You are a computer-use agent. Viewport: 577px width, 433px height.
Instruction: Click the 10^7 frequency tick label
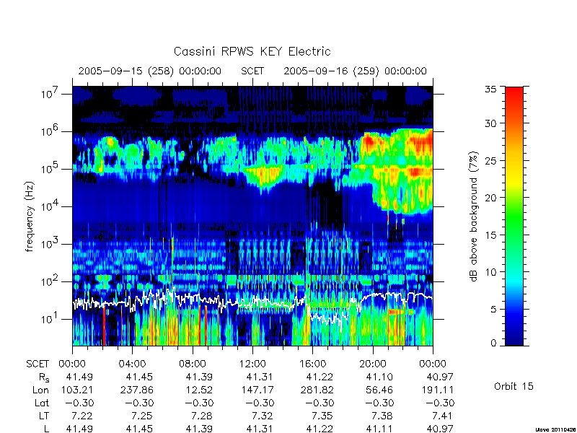(x=50, y=94)
